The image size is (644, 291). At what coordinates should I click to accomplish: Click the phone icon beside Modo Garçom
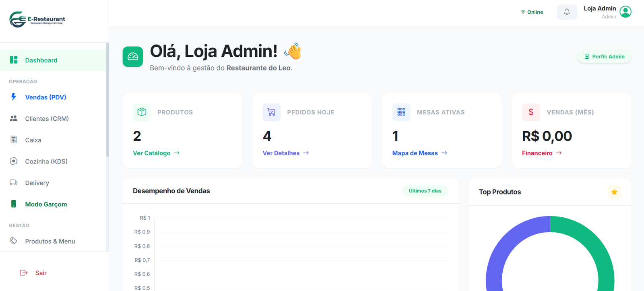click(x=14, y=204)
